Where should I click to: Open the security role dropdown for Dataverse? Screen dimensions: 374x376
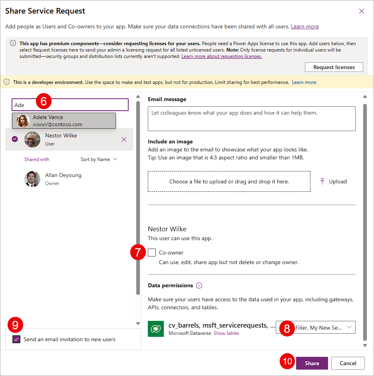pyautogui.click(x=316, y=327)
